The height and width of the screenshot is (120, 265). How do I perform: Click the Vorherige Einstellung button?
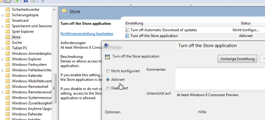tap(237, 59)
